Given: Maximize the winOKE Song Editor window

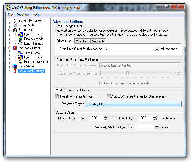Looking at the screenshot, I should pos(167,6).
